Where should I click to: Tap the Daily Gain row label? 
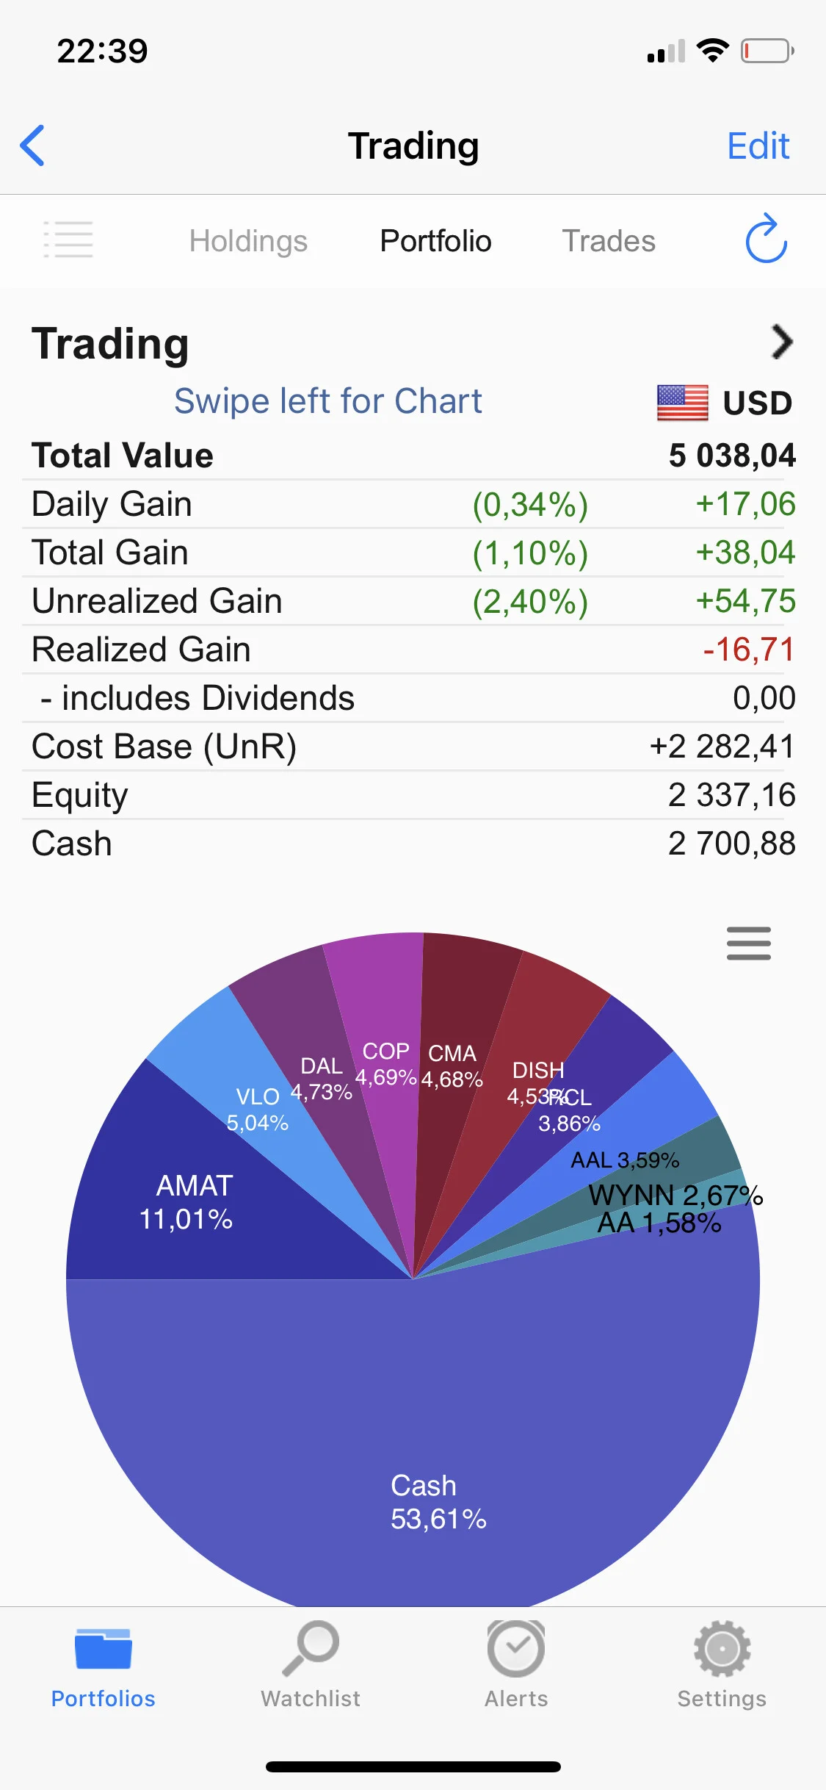[x=112, y=504]
